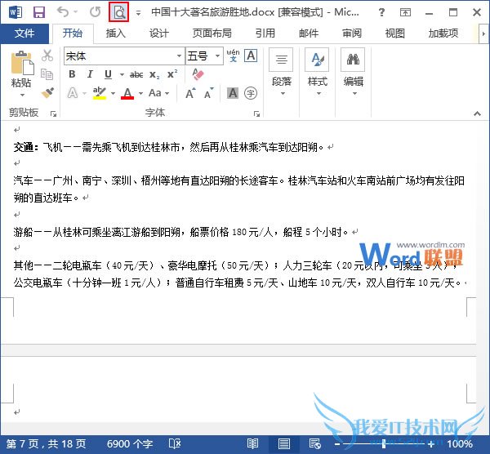Screen dimensions: 490x454
Task: Open the 加载项 tab
Action: pos(443,33)
